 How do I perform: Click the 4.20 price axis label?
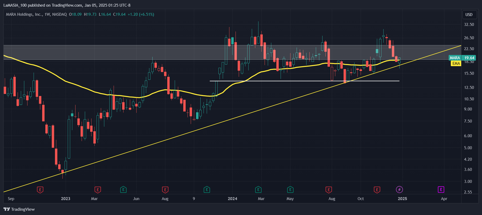coord(468,159)
